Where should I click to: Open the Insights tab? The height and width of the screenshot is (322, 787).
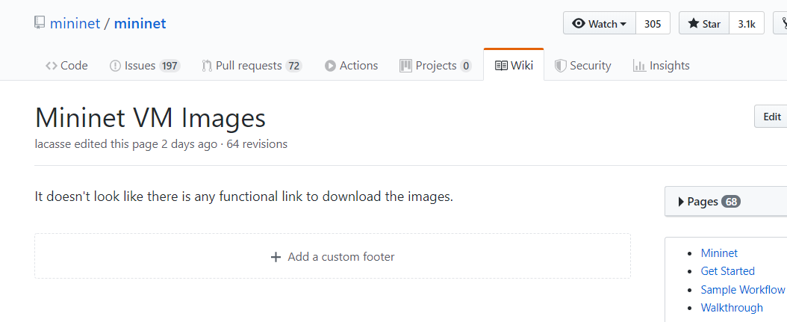click(x=661, y=66)
